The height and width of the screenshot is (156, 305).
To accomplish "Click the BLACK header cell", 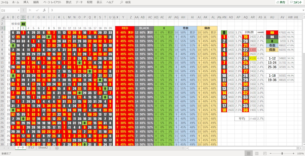I will 144,28.
